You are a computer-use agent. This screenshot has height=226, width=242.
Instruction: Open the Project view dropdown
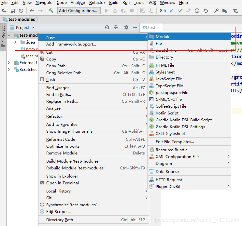coord(33,28)
